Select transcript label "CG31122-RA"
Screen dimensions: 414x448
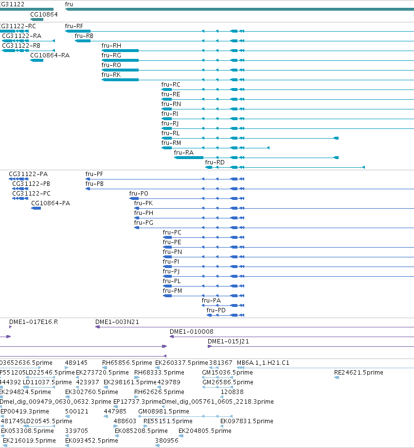click(22, 36)
